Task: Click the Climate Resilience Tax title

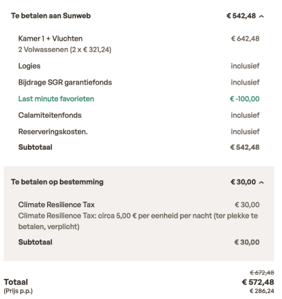Action: click(x=56, y=205)
